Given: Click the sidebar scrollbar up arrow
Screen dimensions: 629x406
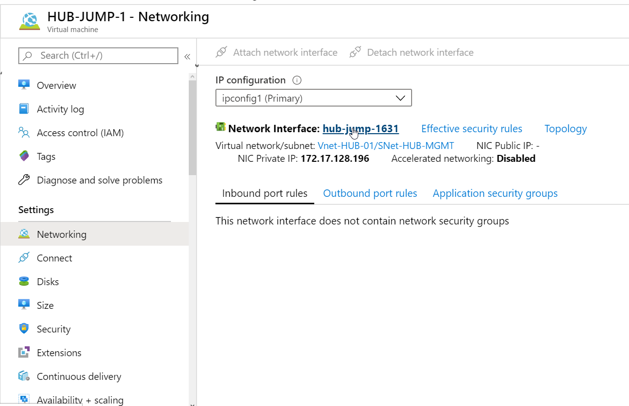Looking at the screenshot, I should pyautogui.click(x=193, y=76).
